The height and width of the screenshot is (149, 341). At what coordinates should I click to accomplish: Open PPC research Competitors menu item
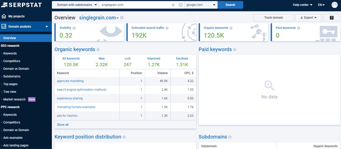pyautogui.click(x=12, y=122)
